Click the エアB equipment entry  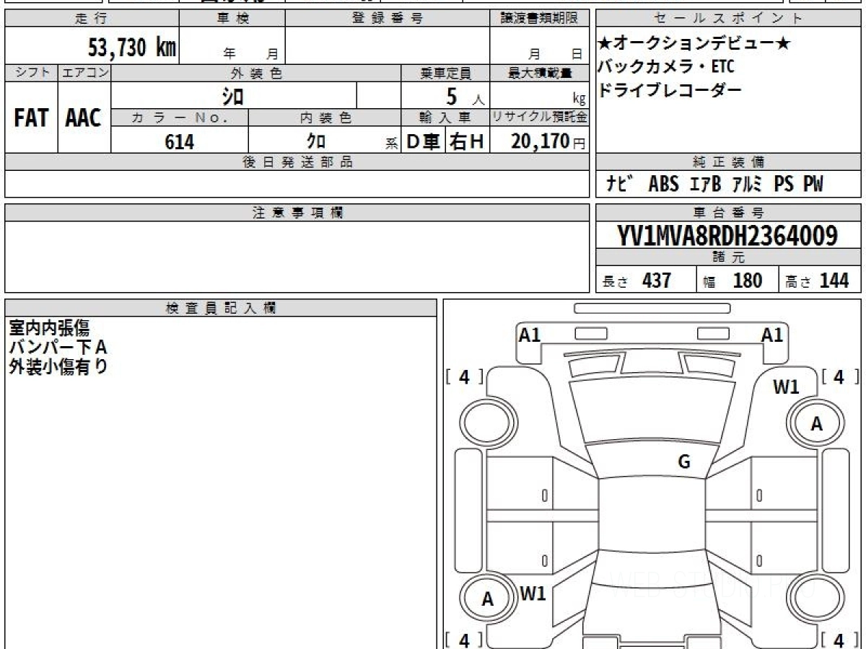coord(705,185)
